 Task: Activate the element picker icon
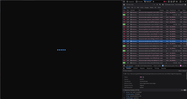[x=124, y=2]
